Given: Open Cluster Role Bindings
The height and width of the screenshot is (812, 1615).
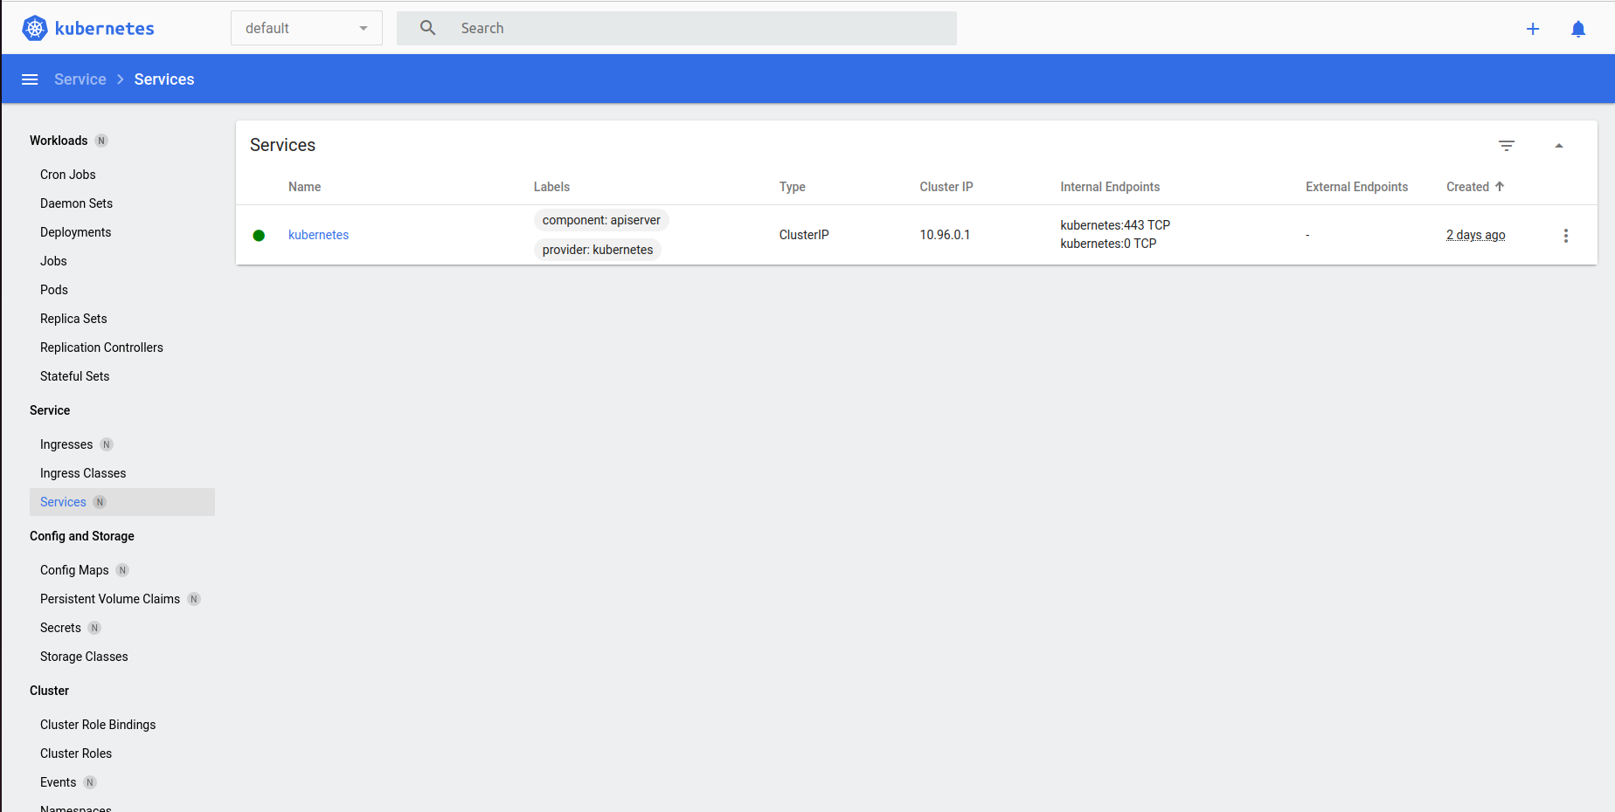Looking at the screenshot, I should tap(98, 724).
